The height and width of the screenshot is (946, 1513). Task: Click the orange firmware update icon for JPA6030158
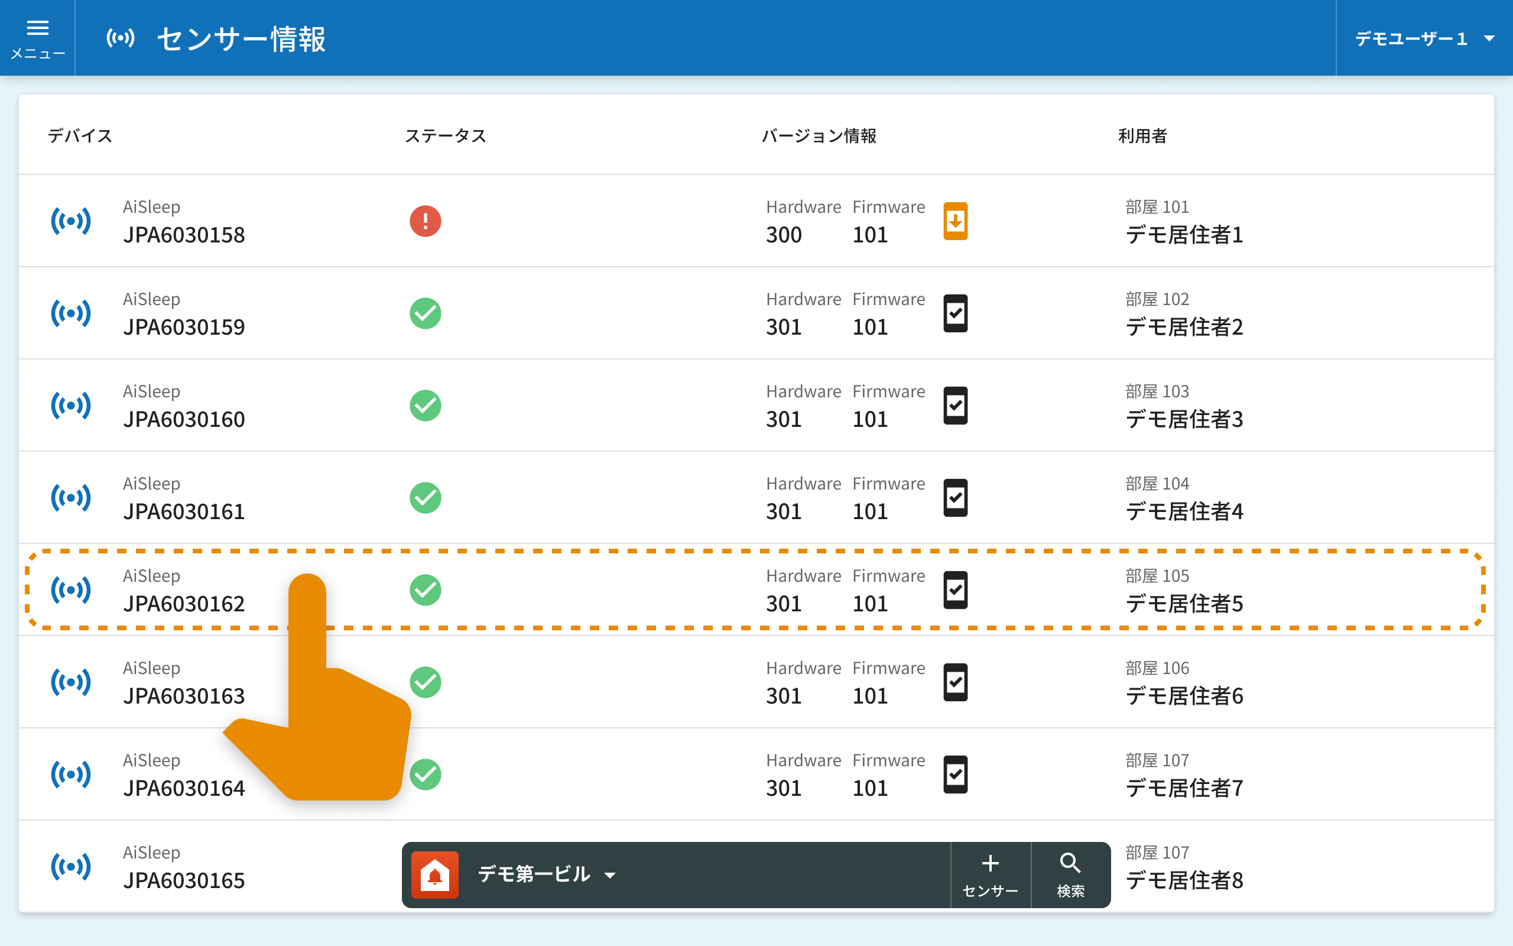coord(954,221)
